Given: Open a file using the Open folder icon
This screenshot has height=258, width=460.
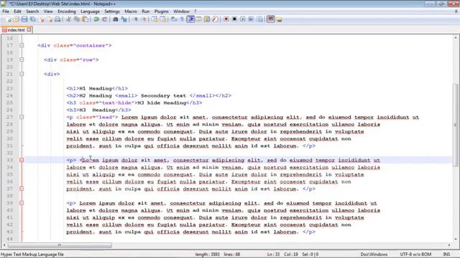Looking at the screenshot, I should point(16,19).
